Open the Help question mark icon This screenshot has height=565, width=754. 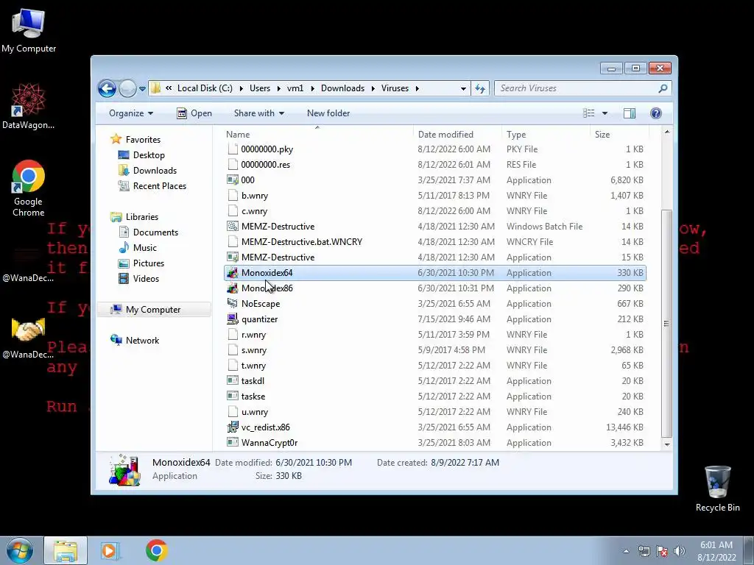click(656, 113)
